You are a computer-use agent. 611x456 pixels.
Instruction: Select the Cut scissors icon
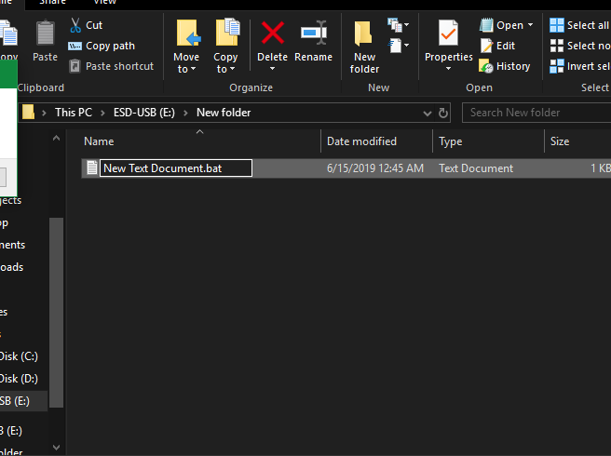[75, 25]
